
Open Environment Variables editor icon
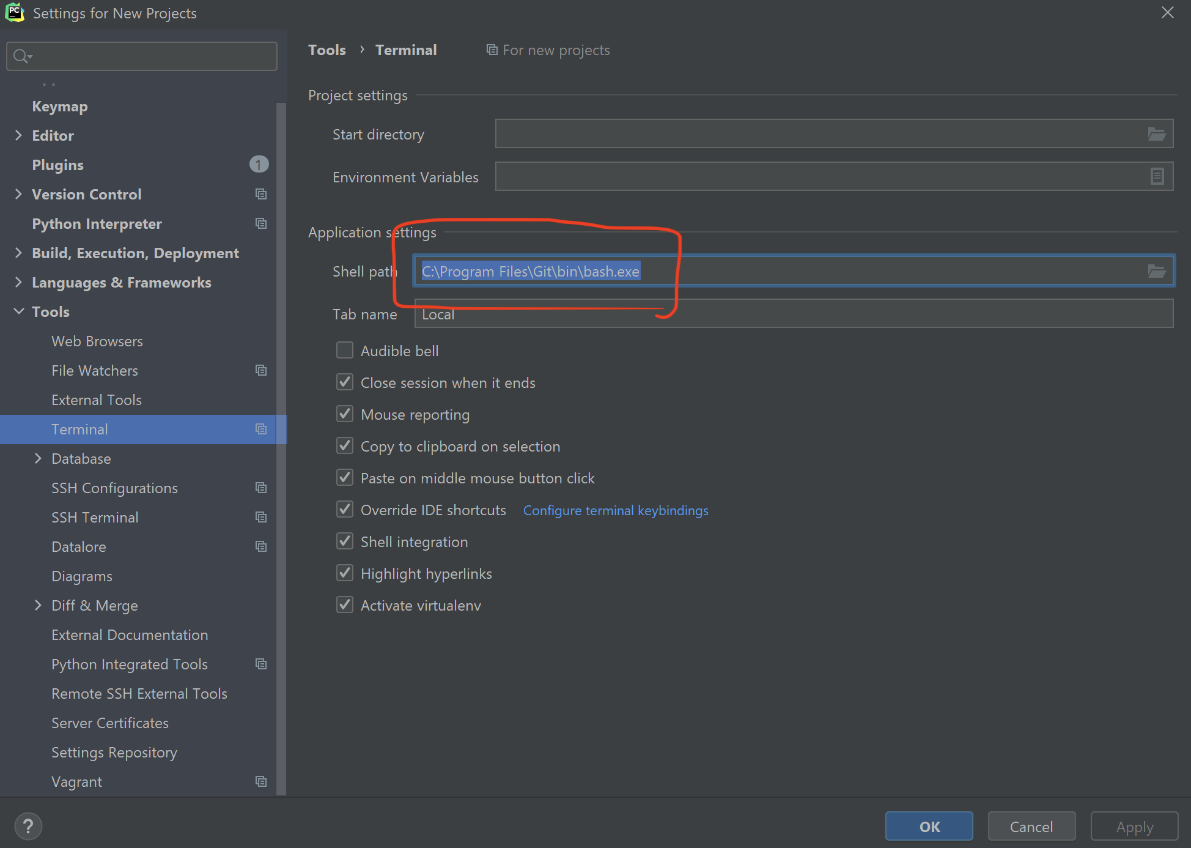1157,176
